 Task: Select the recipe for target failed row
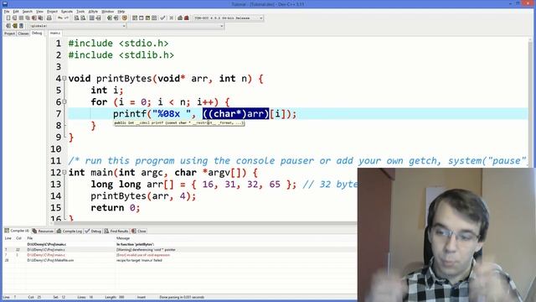[x=180, y=260]
